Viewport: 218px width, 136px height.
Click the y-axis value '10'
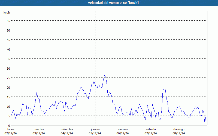tap(8, 107)
